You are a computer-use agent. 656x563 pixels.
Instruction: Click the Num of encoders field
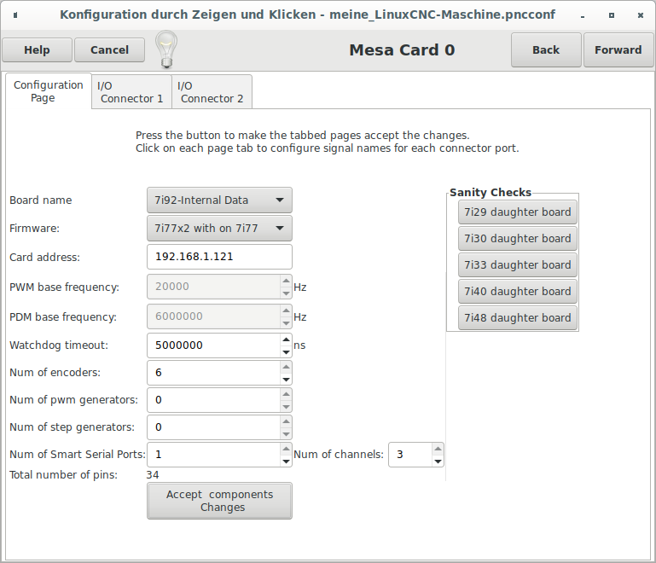214,373
